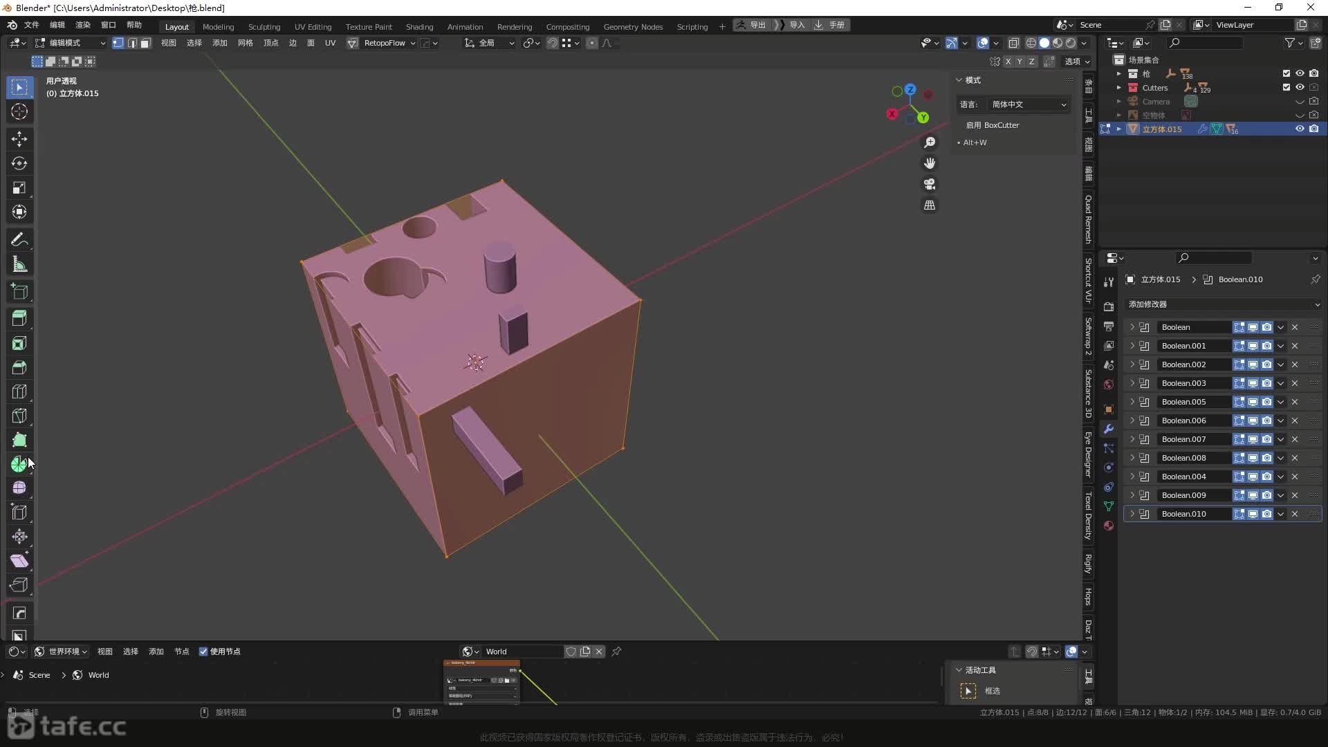Select the Shear tool

point(19,561)
